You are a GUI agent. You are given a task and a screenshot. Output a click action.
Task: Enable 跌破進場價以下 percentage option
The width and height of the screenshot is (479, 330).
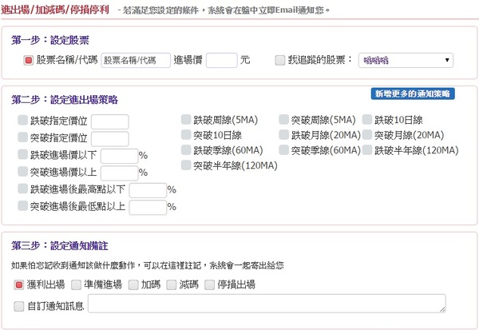point(22,155)
